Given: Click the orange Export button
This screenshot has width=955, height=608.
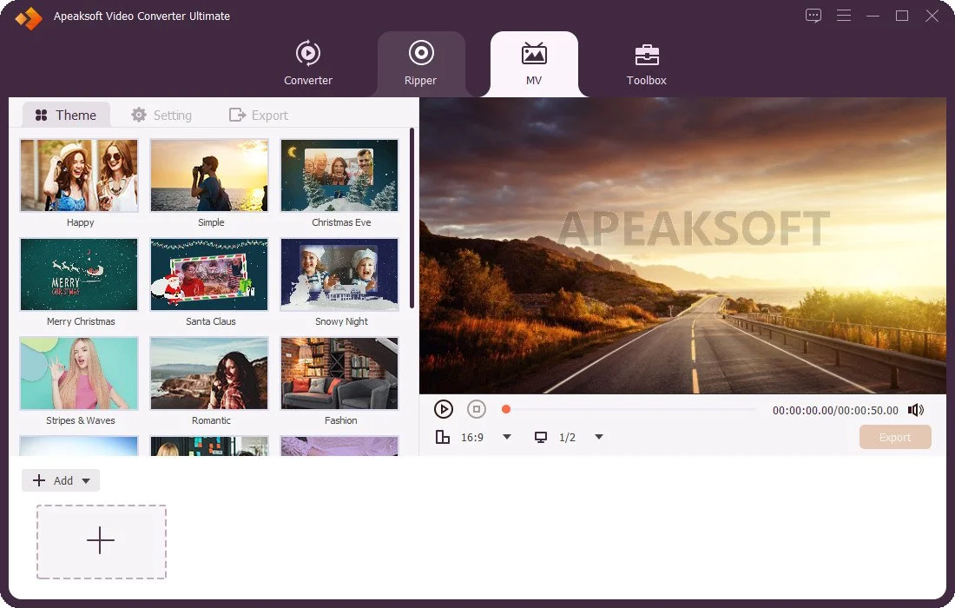Looking at the screenshot, I should 895,437.
